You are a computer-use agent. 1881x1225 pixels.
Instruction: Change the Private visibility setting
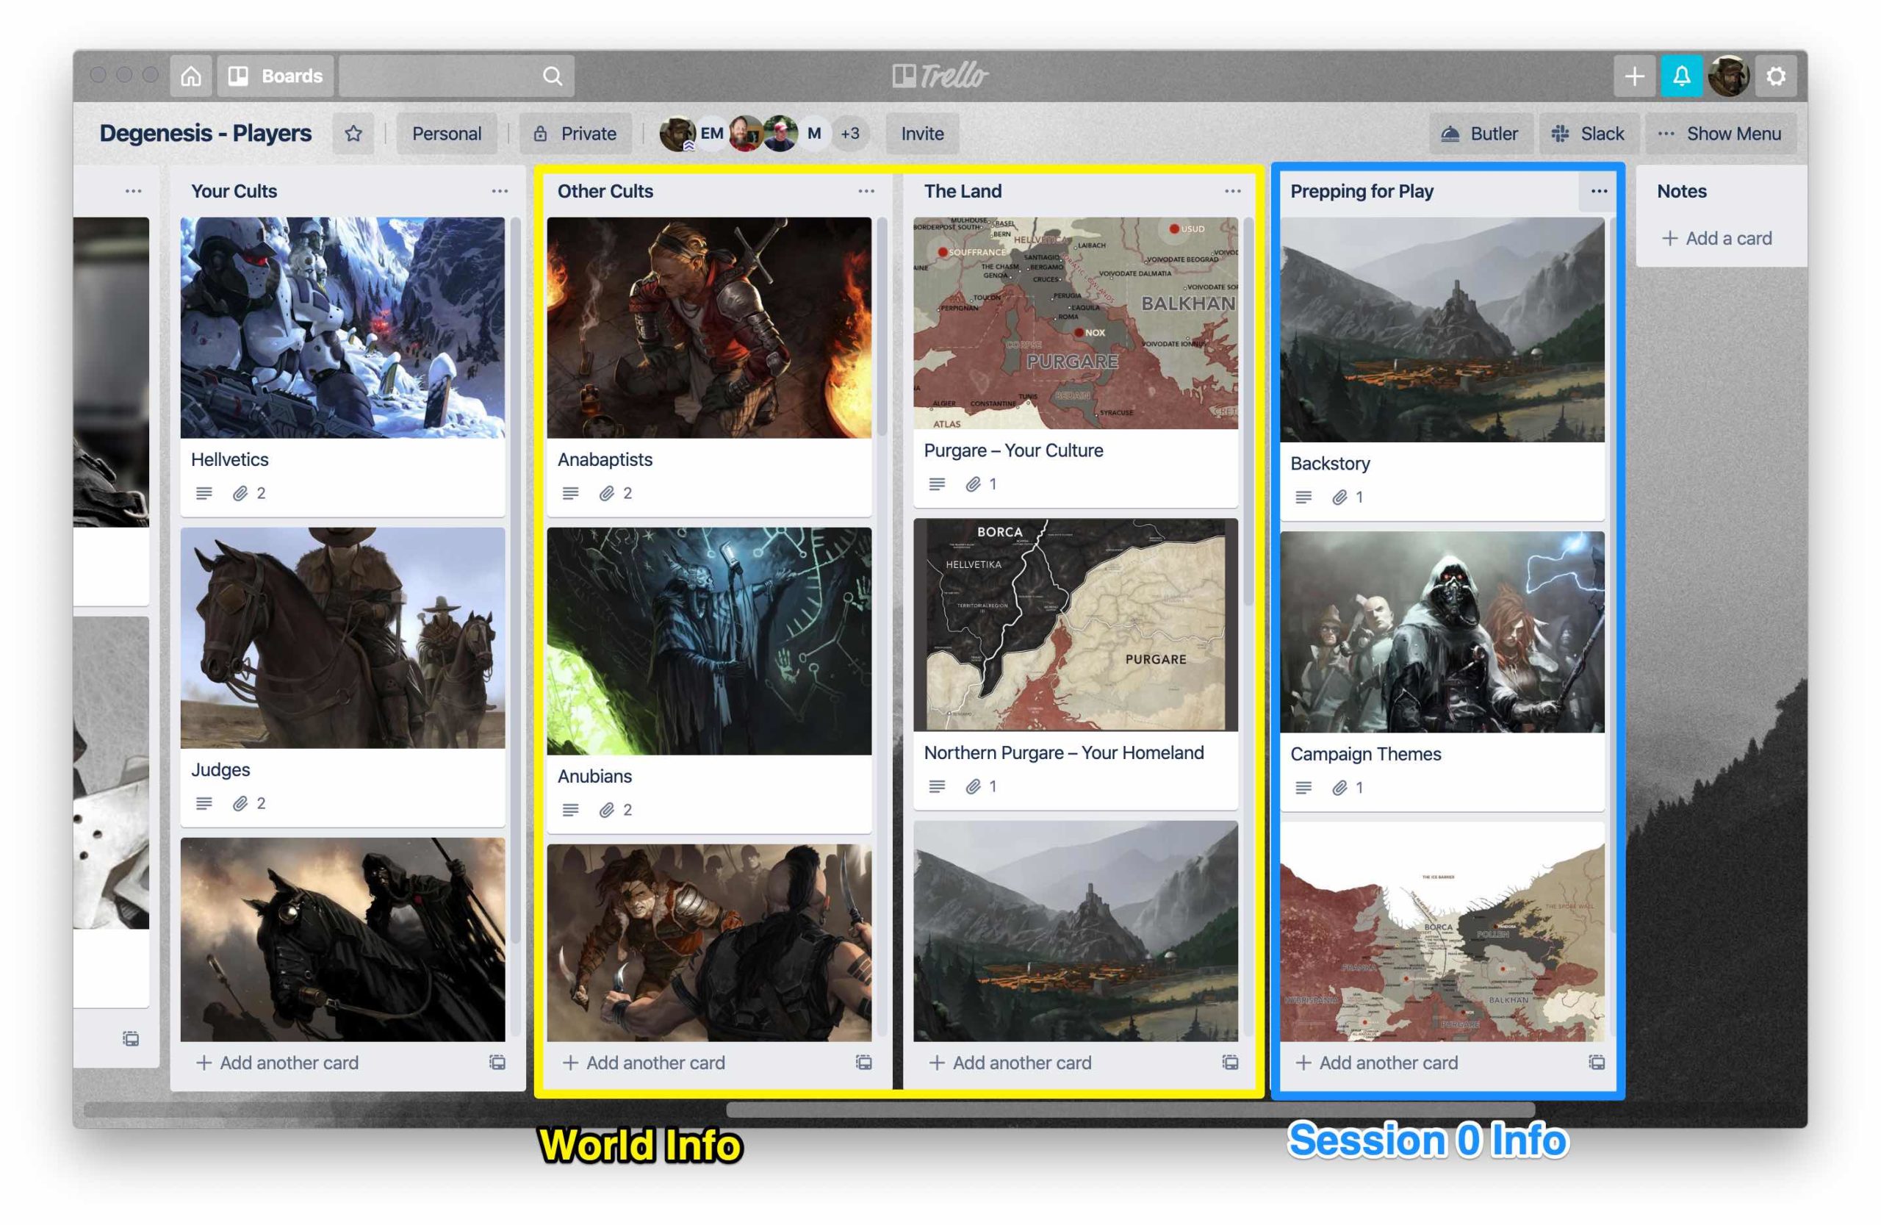coord(575,134)
